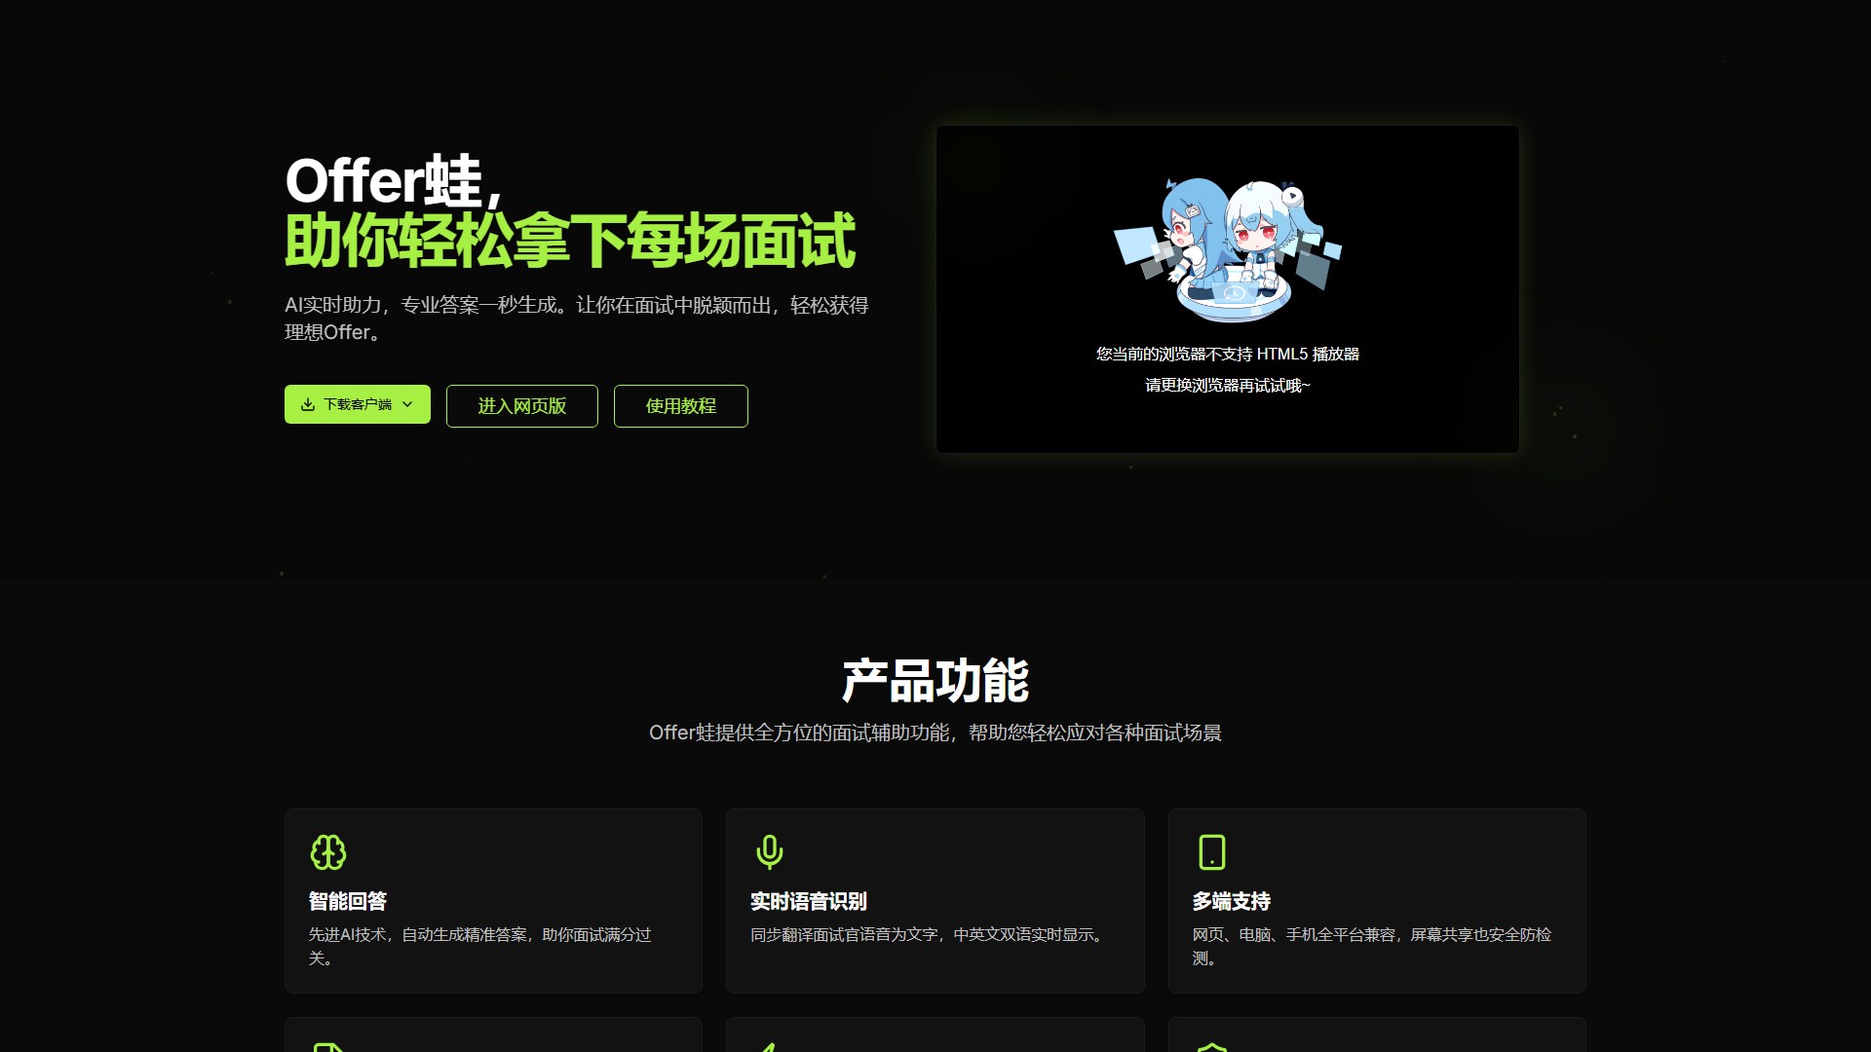Click the download icon on 下载客户端 button

(x=308, y=404)
